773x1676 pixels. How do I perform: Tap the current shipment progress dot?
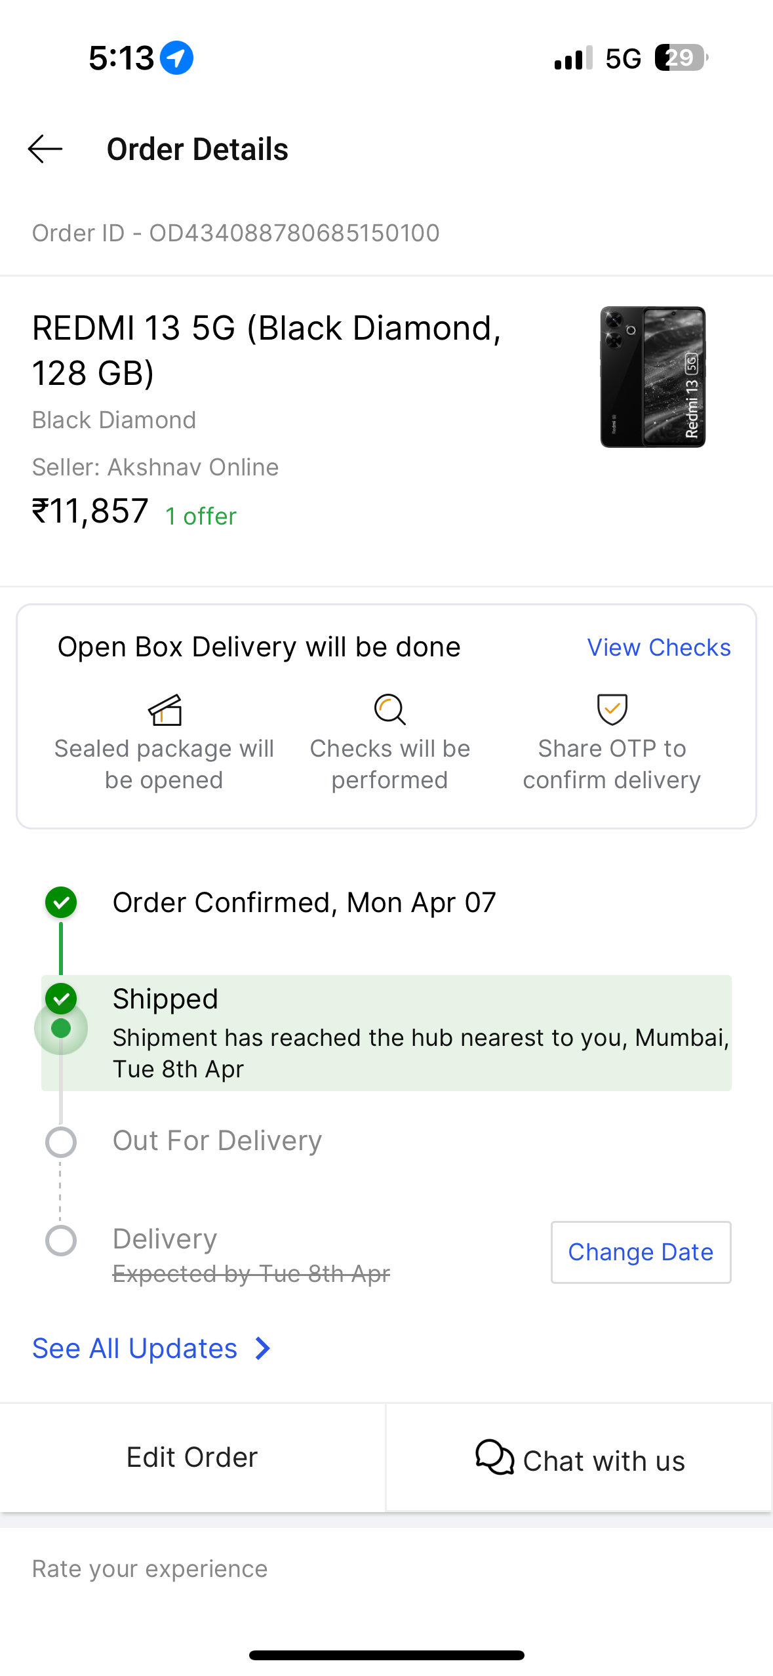tap(61, 1028)
